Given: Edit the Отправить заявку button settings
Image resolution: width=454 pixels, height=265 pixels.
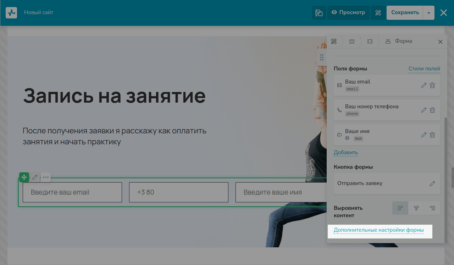Looking at the screenshot, I should (432, 184).
